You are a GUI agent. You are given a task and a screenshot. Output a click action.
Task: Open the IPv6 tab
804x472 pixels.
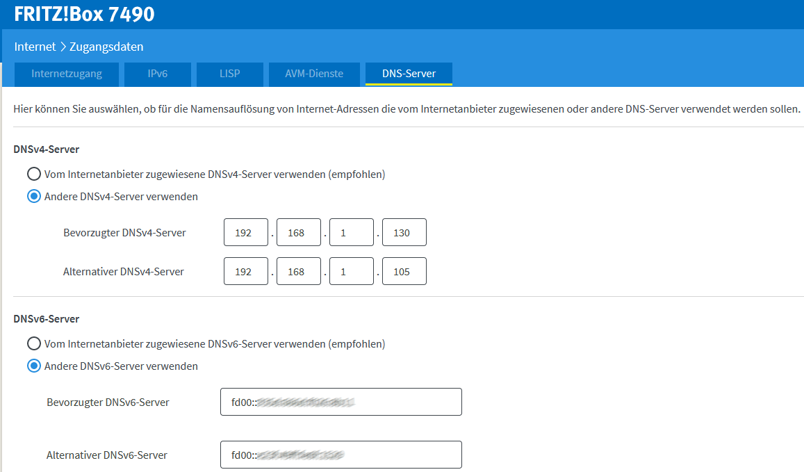[x=158, y=74]
